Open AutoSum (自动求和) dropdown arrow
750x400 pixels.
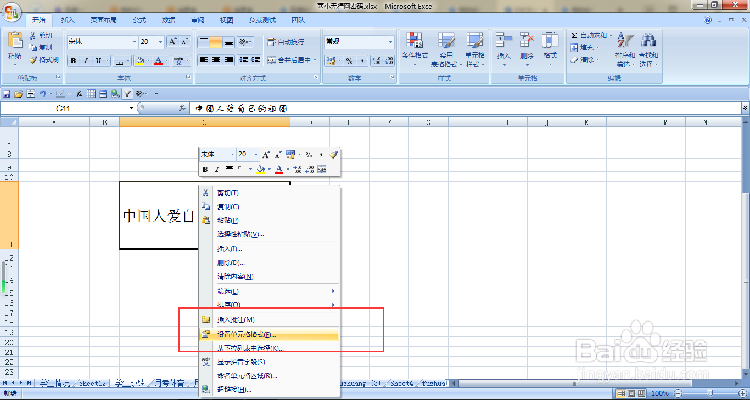coord(612,35)
